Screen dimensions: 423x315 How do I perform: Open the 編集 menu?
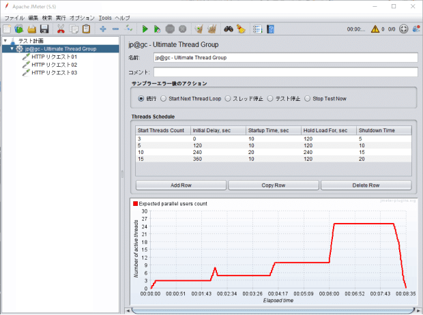click(33, 18)
